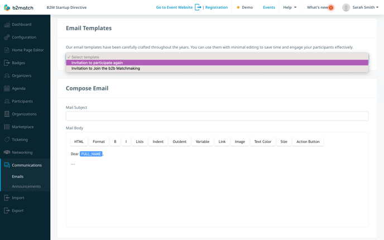Open the Participants menu label
384x240 pixels.
pyautogui.click(x=22, y=101)
